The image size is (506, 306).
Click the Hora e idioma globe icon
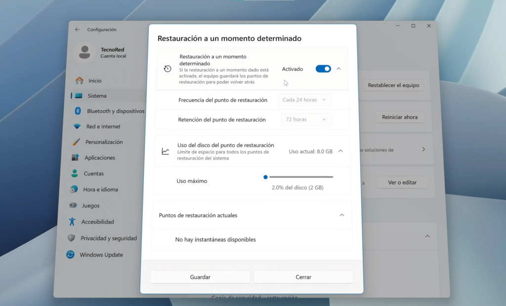[x=74, y=189]
